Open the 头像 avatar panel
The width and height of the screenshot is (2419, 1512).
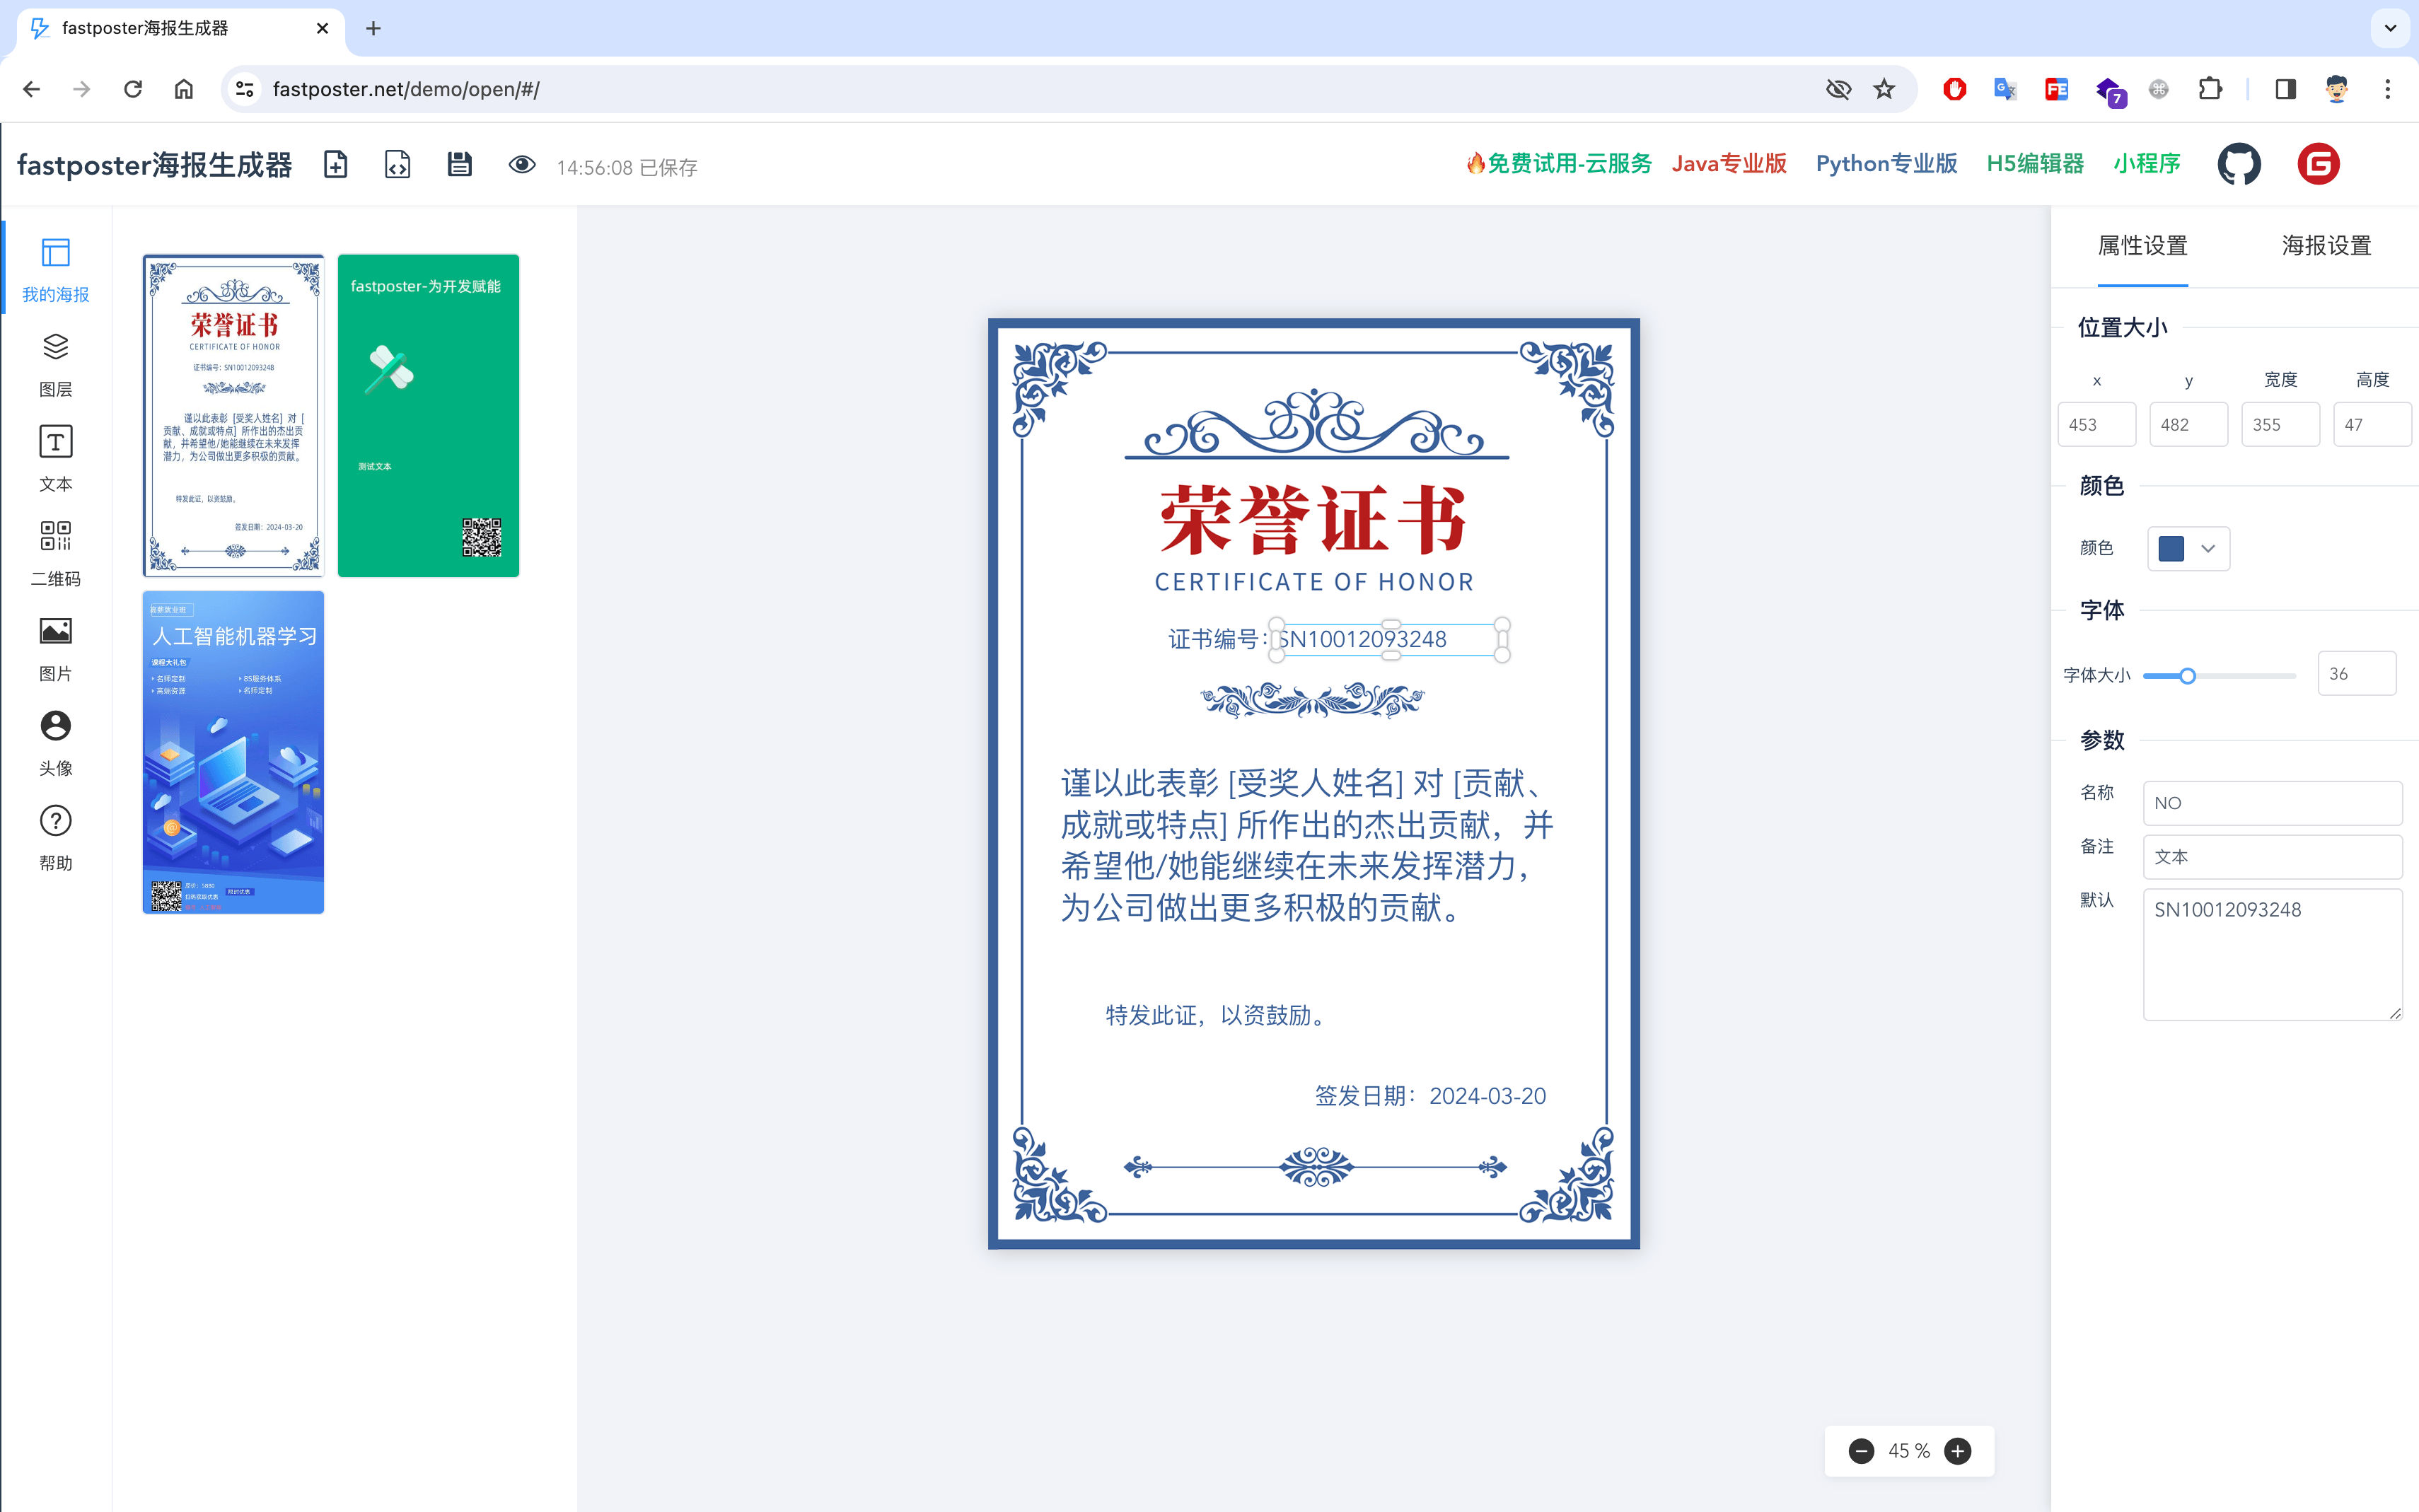(x=55, y=740)
